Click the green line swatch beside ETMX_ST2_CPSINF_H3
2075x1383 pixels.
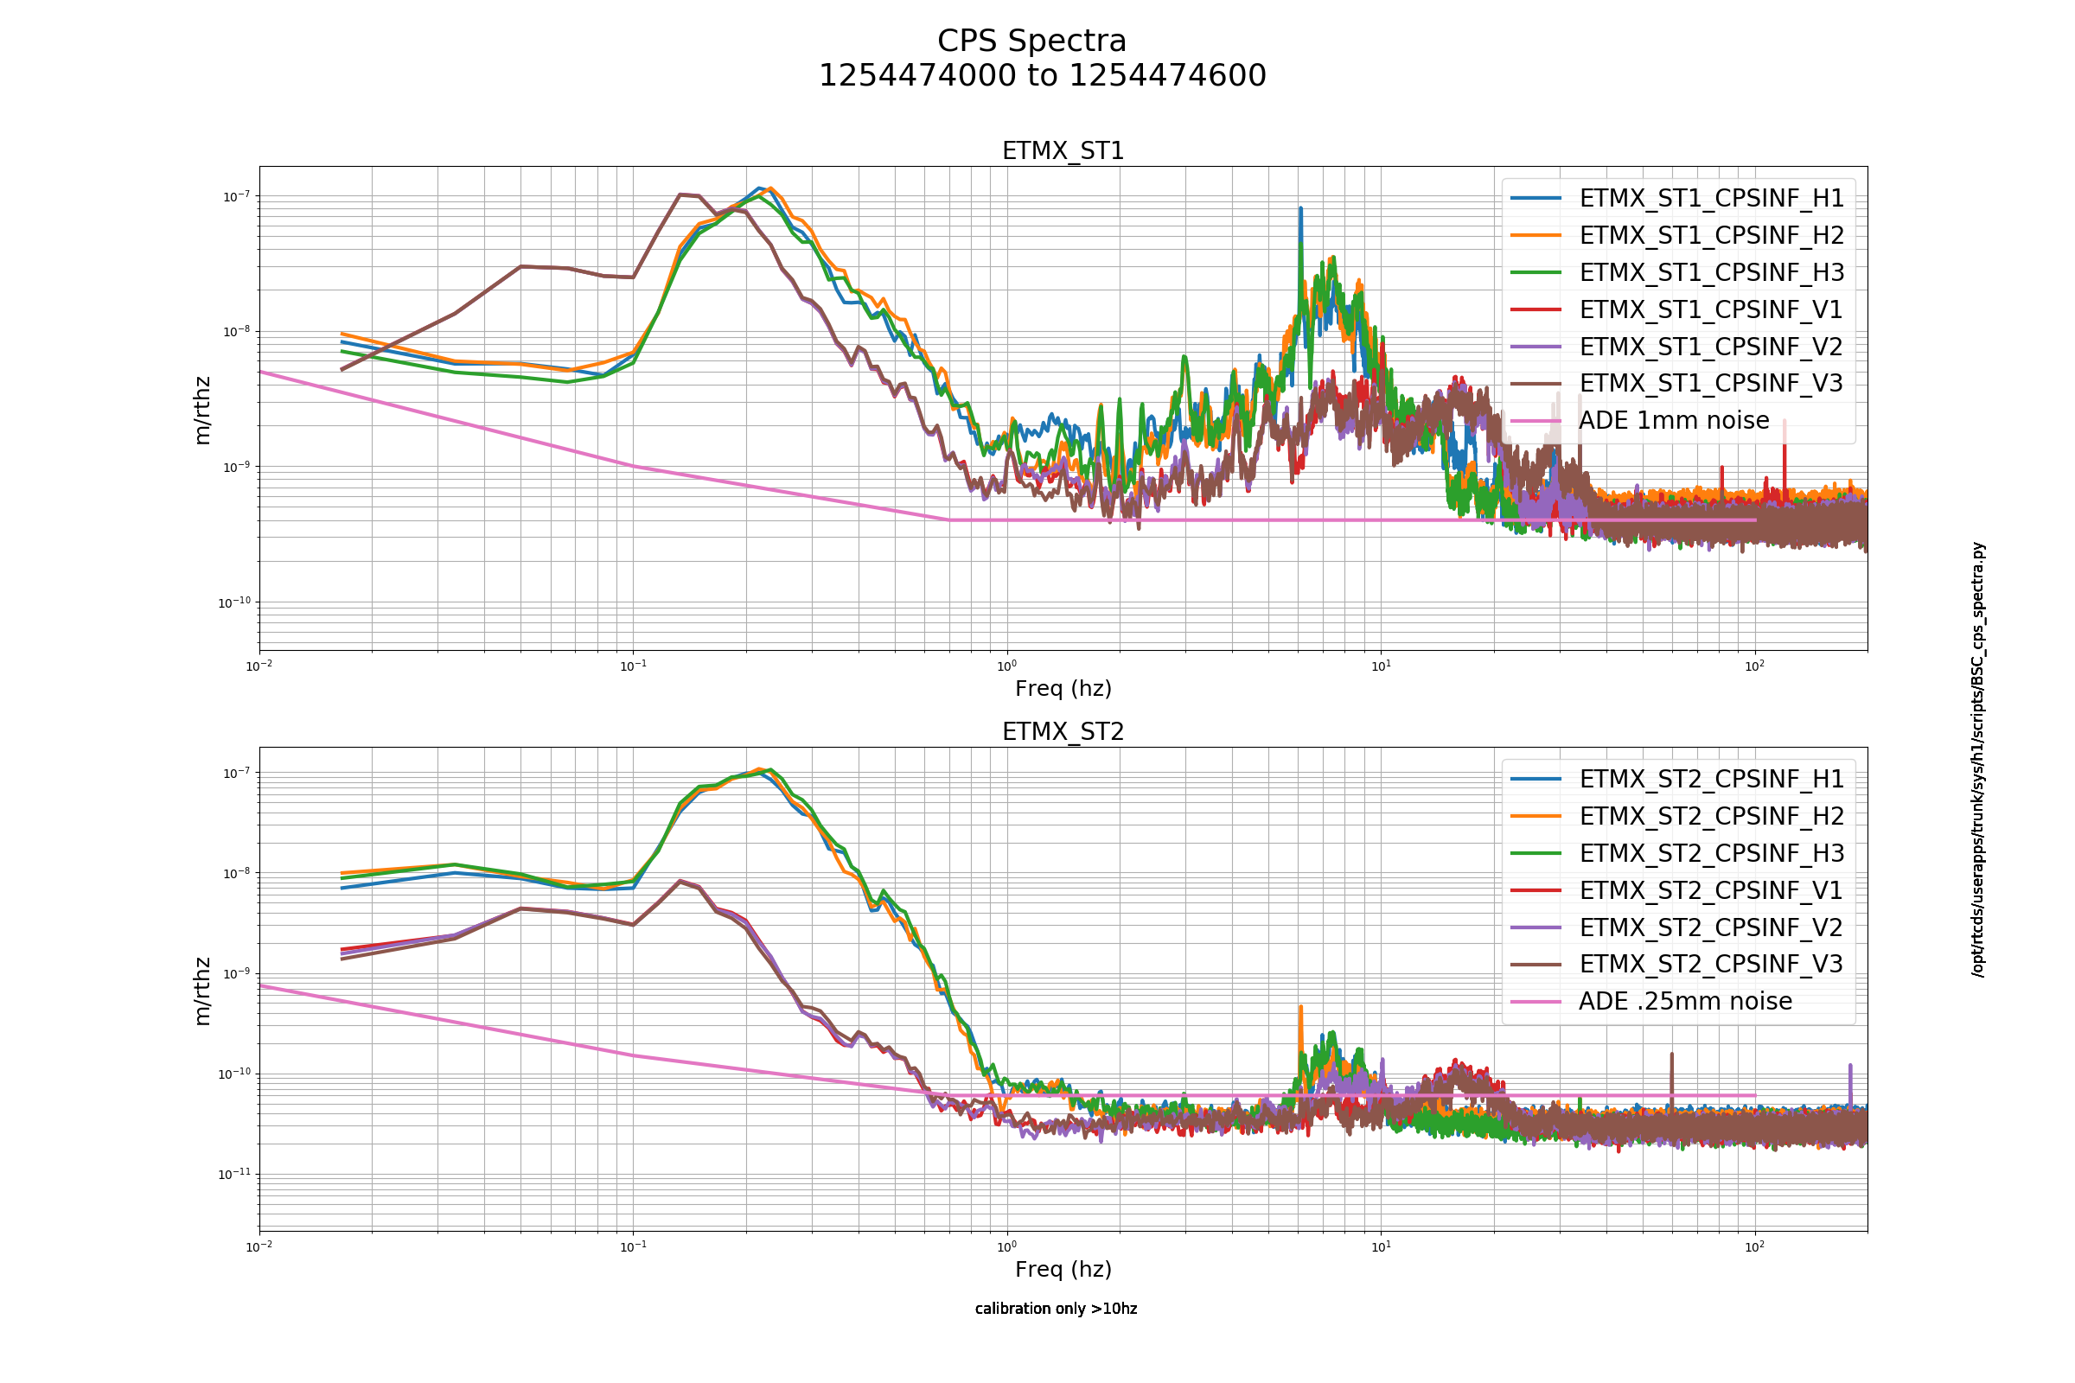pos(1536,853)
